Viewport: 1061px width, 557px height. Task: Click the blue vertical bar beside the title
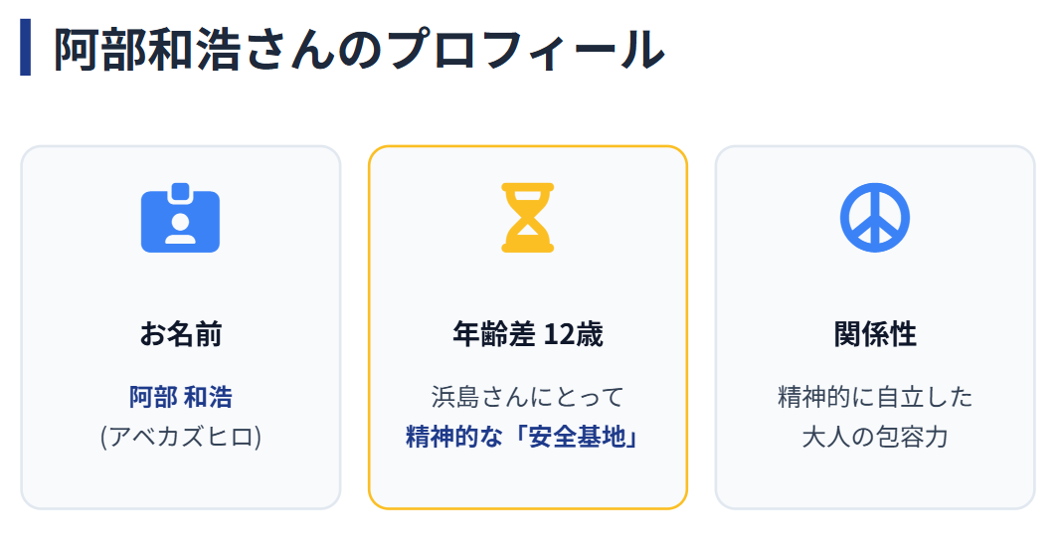(x=26, y=48)
